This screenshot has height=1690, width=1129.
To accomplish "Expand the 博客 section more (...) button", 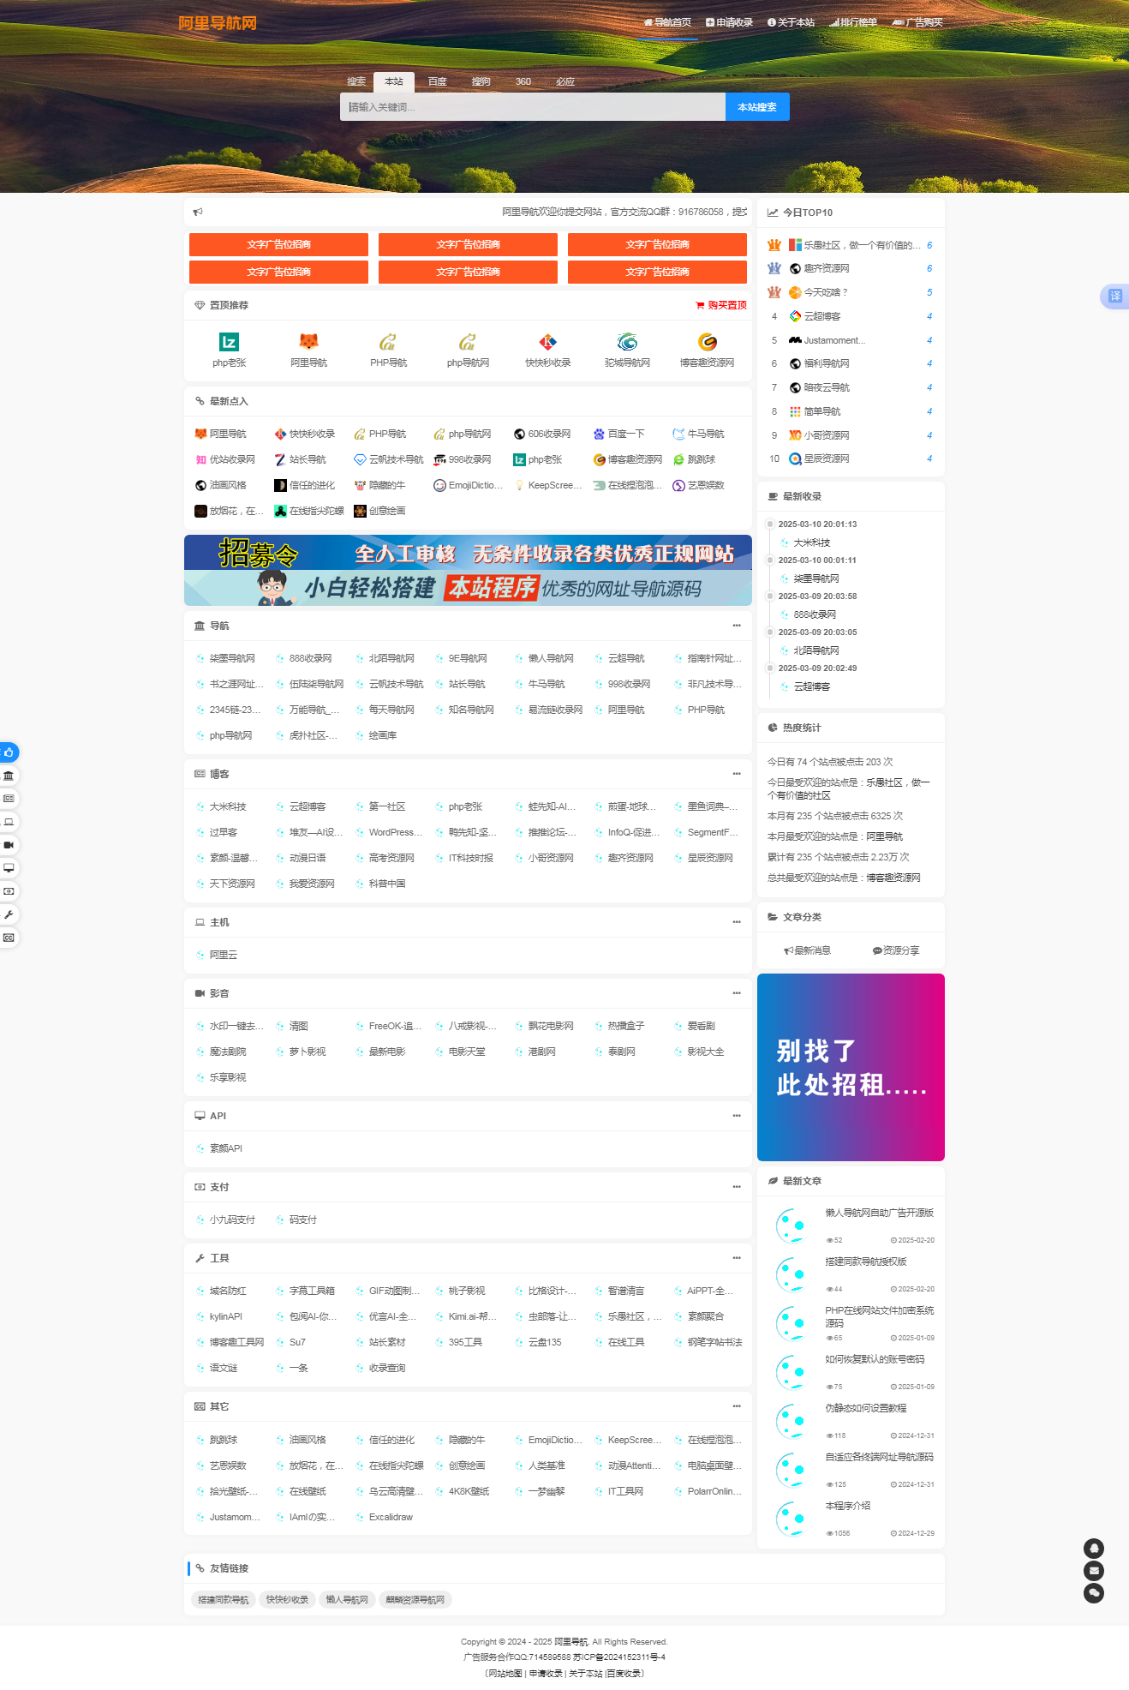I will tap(736, 774).
